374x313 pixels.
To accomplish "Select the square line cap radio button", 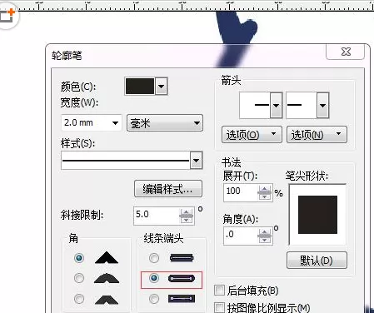I will pyautogui.click(x=154, y=258).
